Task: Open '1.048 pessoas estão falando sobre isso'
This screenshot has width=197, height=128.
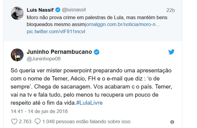Action: [87, 122]
